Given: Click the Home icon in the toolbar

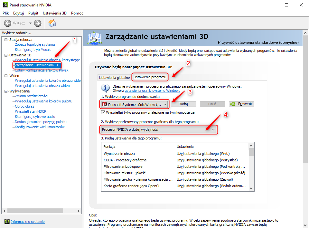Looking at the screenshot, I should click(52, 23).
